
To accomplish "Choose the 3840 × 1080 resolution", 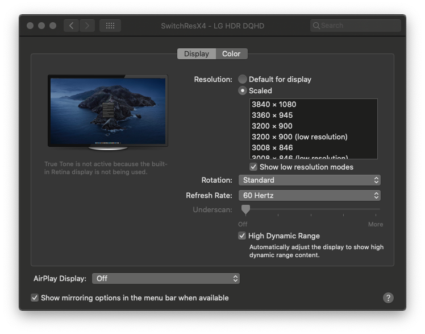I will pos(313,105).
